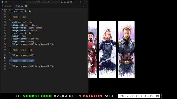177x99 pixels.
Task: Click the transition: 0.25s; on line 34
Action: pos(22,33)
